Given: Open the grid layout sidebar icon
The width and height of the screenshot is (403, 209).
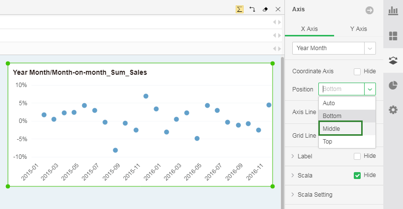Looking at the screenshot, I should click(393, 36).
